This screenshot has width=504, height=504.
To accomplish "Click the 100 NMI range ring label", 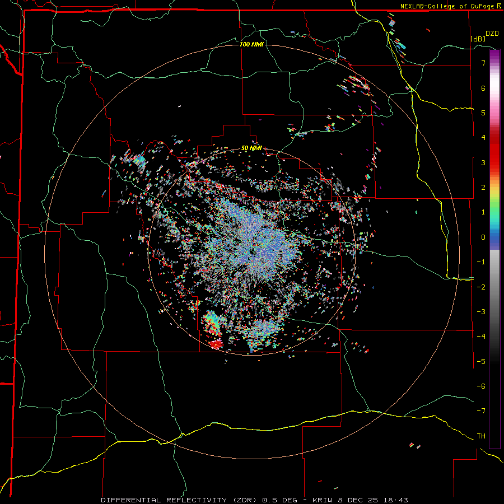I will [251, 44].
